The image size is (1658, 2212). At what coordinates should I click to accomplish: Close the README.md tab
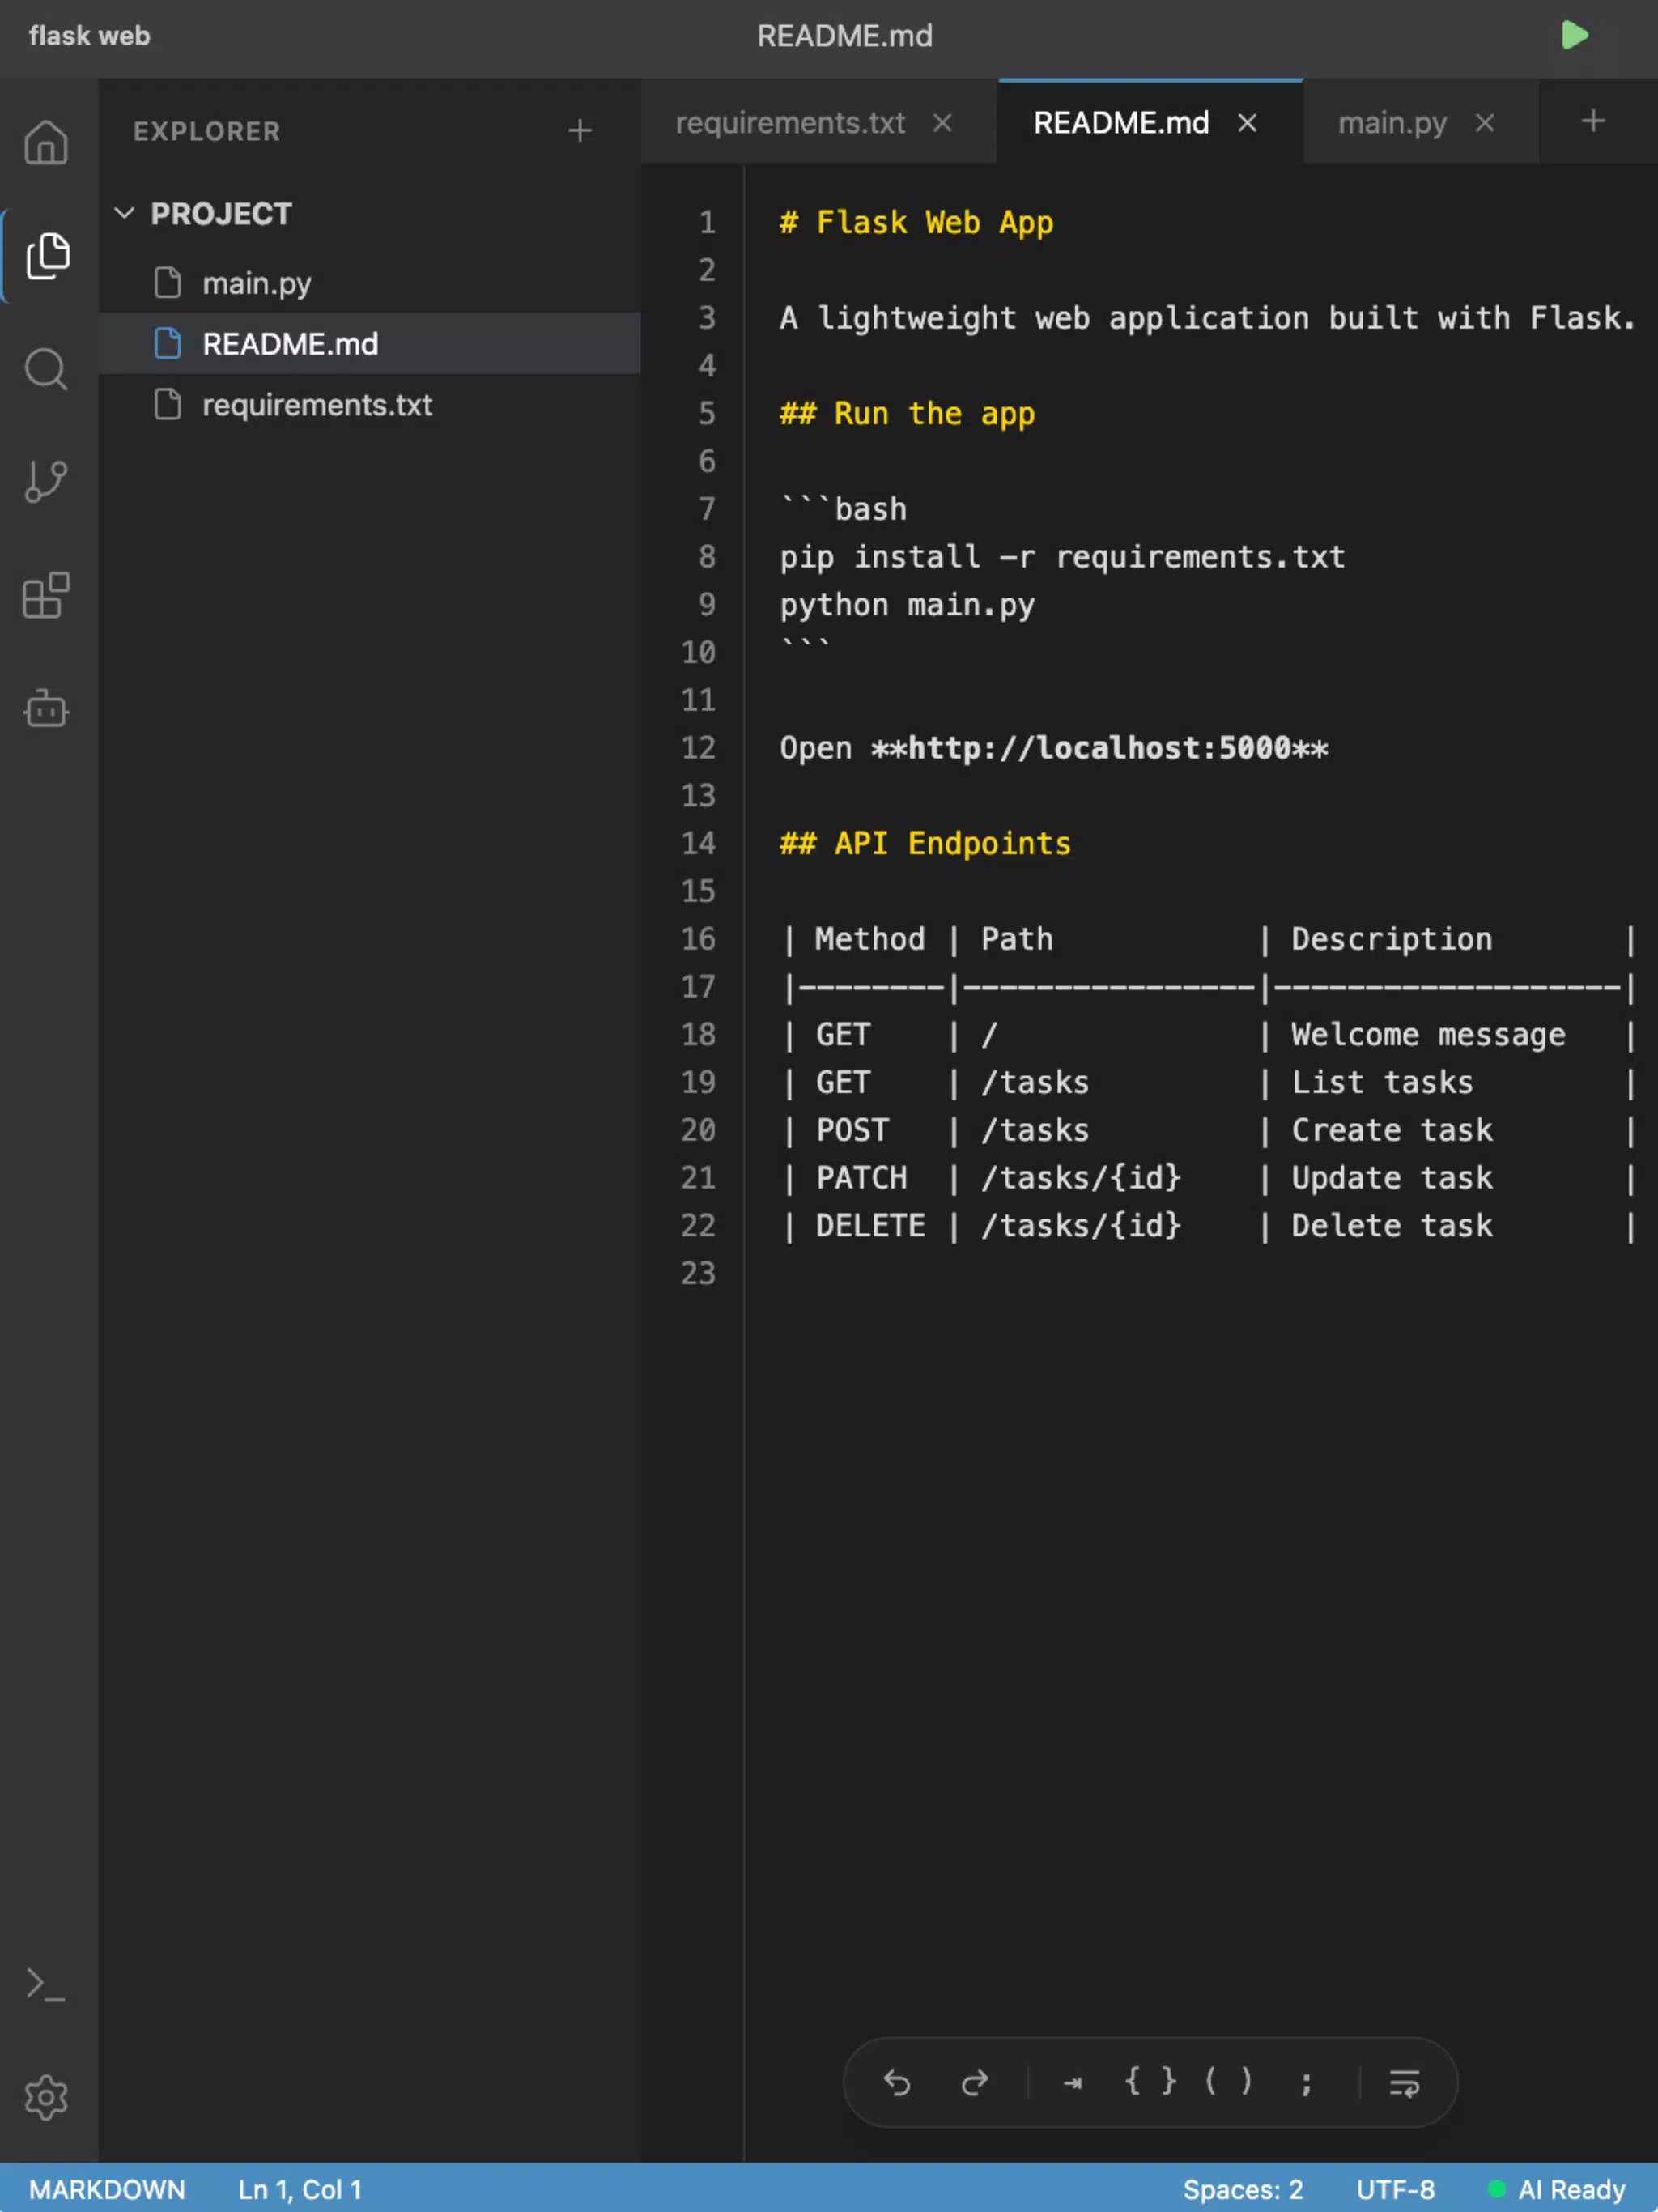click(x=1247, y=123)
